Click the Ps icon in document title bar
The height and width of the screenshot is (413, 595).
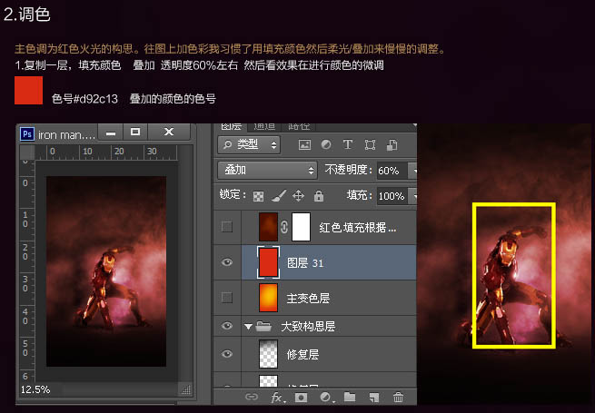27,133
